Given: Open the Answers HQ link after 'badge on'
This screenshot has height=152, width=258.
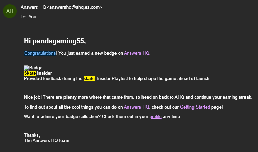Looking at the screenshot, I should [136, 53].
